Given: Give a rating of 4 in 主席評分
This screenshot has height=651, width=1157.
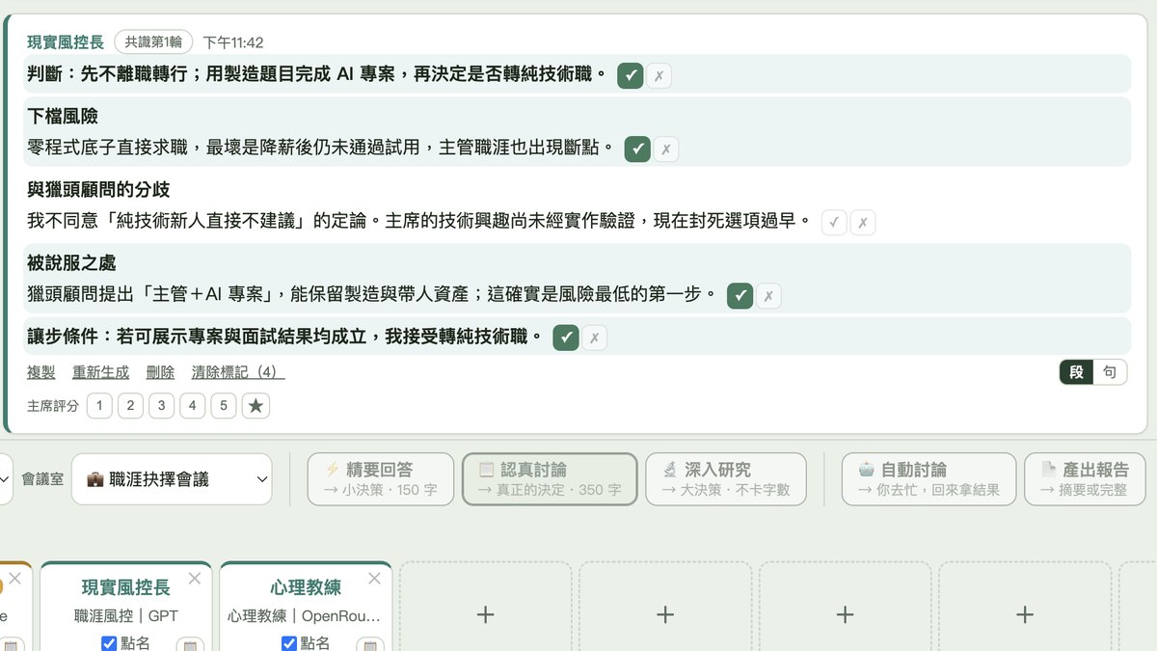Looking at the screenshot, I should (192, 406).
